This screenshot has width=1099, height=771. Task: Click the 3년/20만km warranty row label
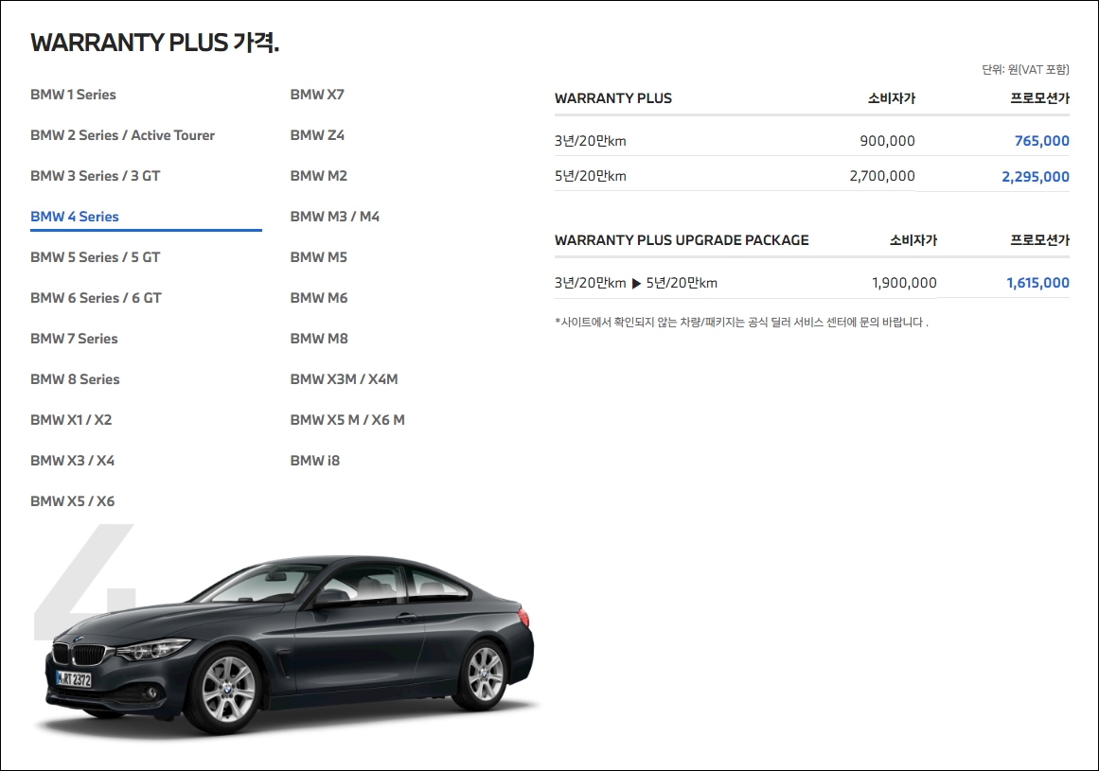coord(590,141)
